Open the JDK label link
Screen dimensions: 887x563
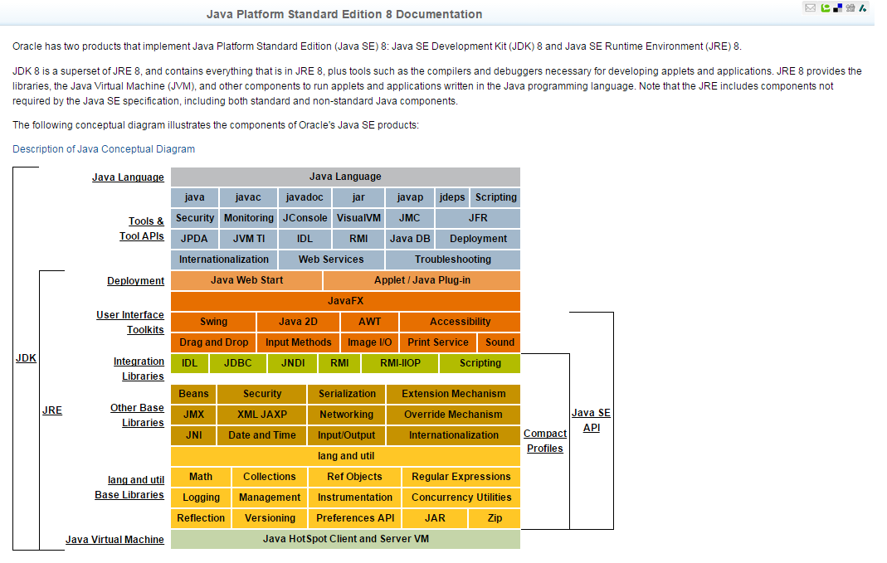pos(26,358)
